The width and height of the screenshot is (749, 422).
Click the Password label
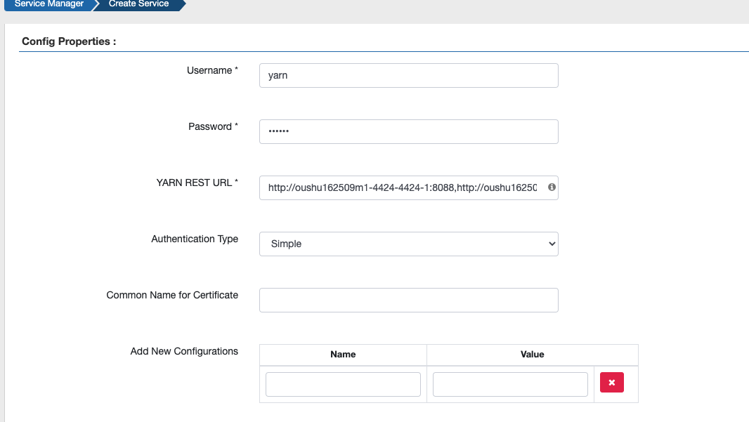pyautogui.click(x=213, y=126)
